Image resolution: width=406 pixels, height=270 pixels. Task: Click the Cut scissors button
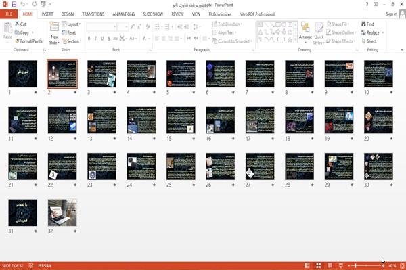point(20,24)
